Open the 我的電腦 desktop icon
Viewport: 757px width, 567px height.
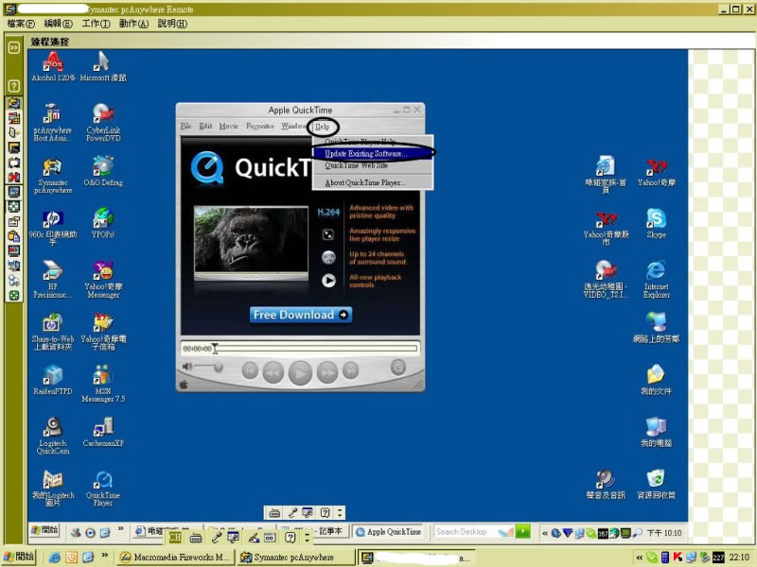click(656, 432)
